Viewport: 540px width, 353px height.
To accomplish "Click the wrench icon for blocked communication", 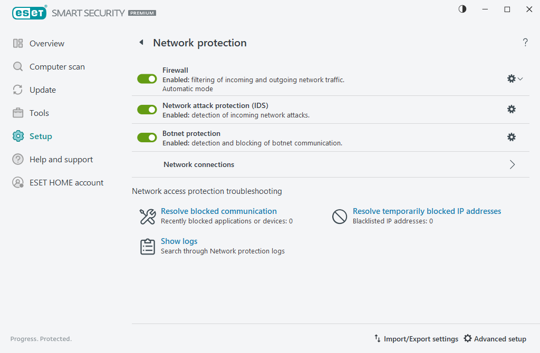I will coord(148,216).
